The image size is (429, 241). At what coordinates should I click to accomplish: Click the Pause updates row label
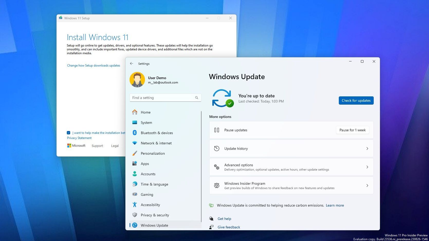236,130
